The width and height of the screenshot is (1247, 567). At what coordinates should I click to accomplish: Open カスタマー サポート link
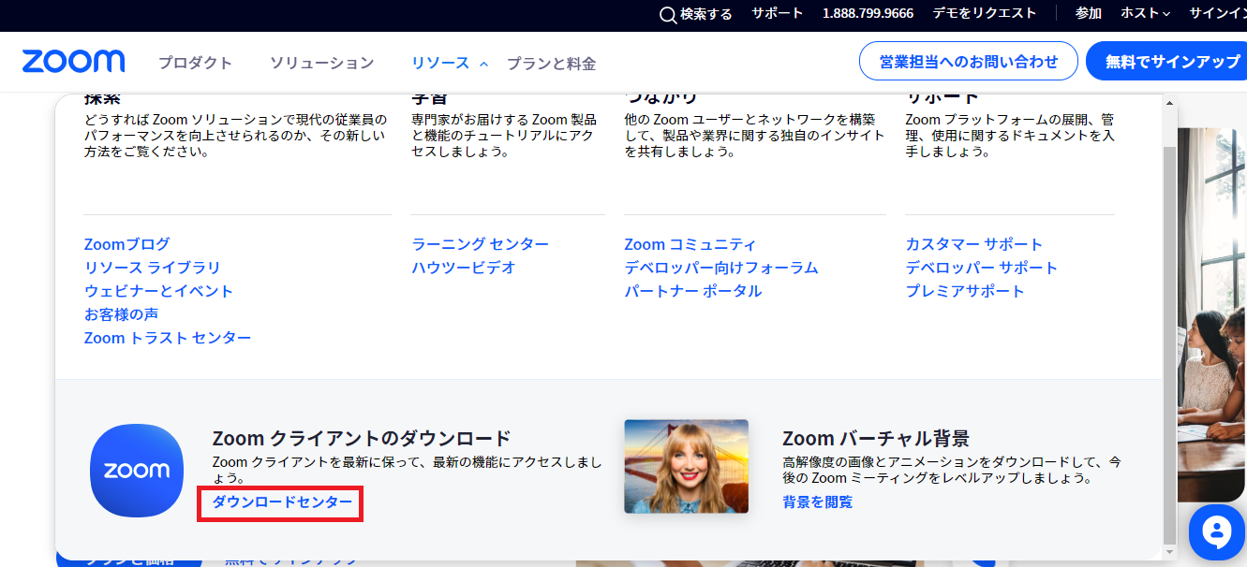point(973,244)
